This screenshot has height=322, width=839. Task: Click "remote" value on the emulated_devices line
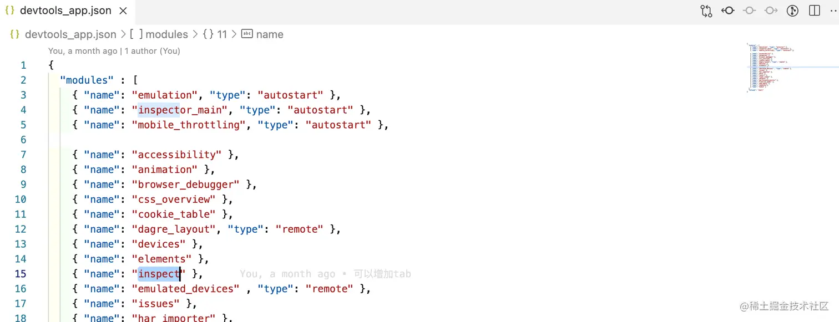point(330,289)
